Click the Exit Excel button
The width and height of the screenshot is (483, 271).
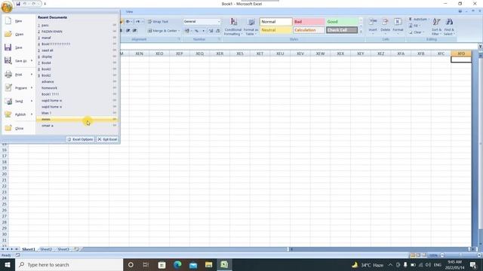[x=107, y=139]
